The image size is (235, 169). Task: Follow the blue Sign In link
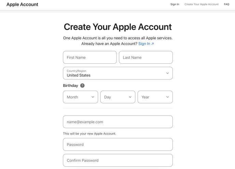pyautogui.click(x=144, y=44)
